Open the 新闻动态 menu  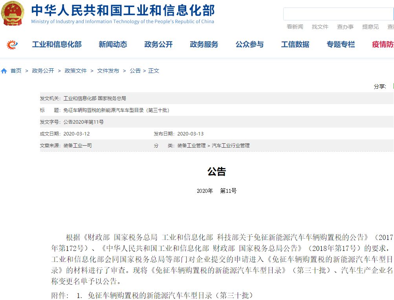click(x=113, y=44)
